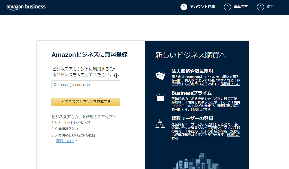Click the multiple users icon for 複数ユーザーの登録
The width and height of the screenshot is (289, 169).
click(x=160, y=124)
